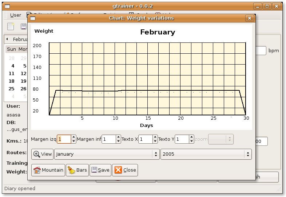Close the gtrainer main window
286x197 pixels.
click(x=277, y=7)
